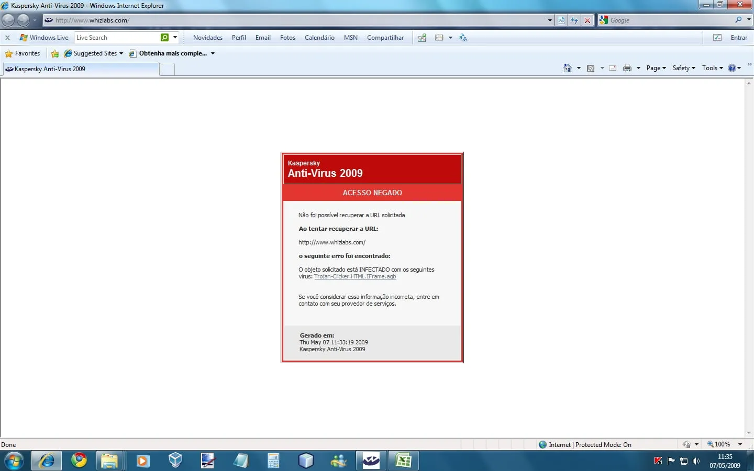Open Calendário in the Windows Live toolbar

[x=319, y=38]
